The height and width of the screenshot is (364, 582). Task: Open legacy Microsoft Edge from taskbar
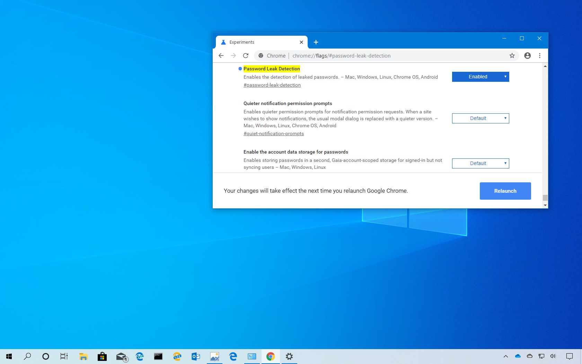(x=233, y=356)
